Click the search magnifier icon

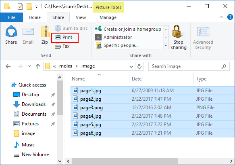click(224, 66)
